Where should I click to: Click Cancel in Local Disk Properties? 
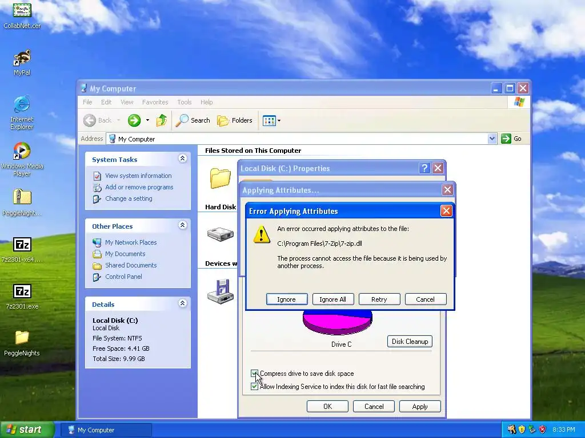coord(374,406)
